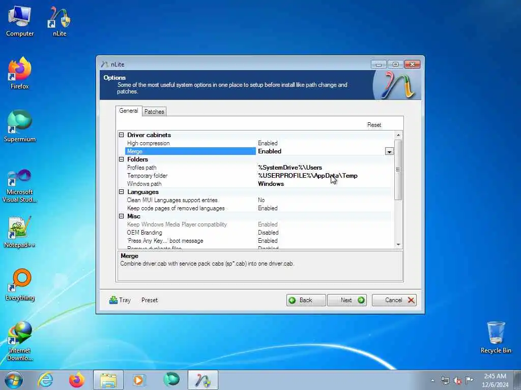Open Firefox from the taskbar
The height and width of the screenshot is (390, 521).
76,380
